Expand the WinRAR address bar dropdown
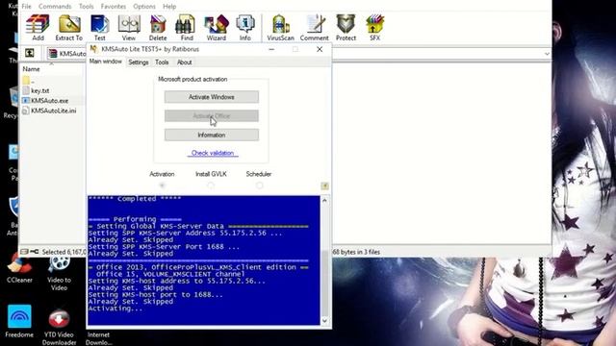Image resolution: width=616 pixels, height=346 pixels. (547, 54)
